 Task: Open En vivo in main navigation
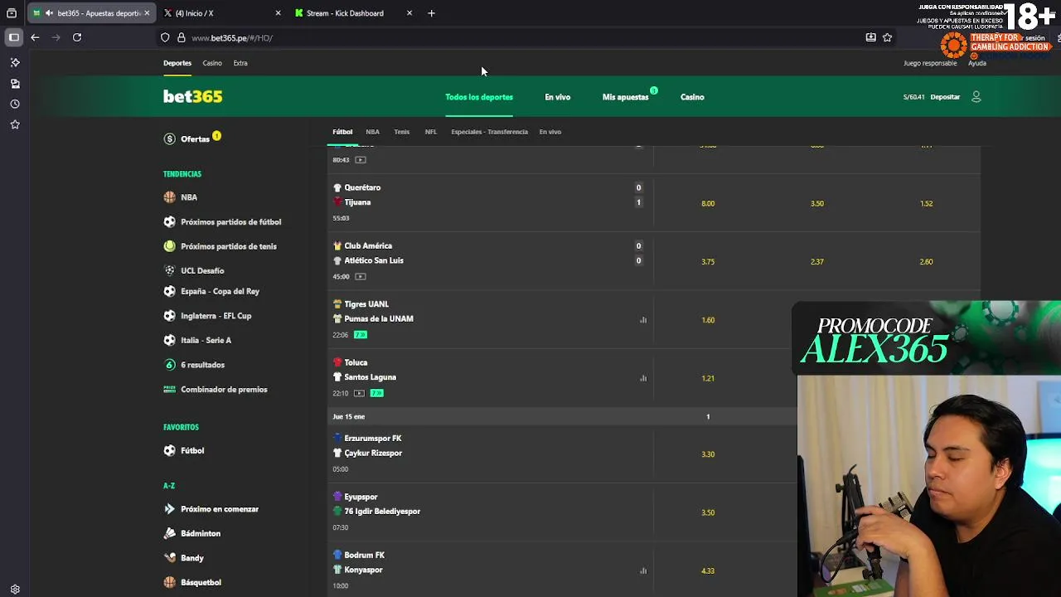coord(558,97)
